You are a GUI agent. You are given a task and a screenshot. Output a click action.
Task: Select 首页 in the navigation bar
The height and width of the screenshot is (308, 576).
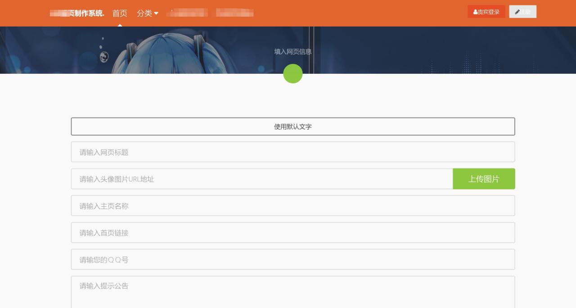tap(120, 13)
